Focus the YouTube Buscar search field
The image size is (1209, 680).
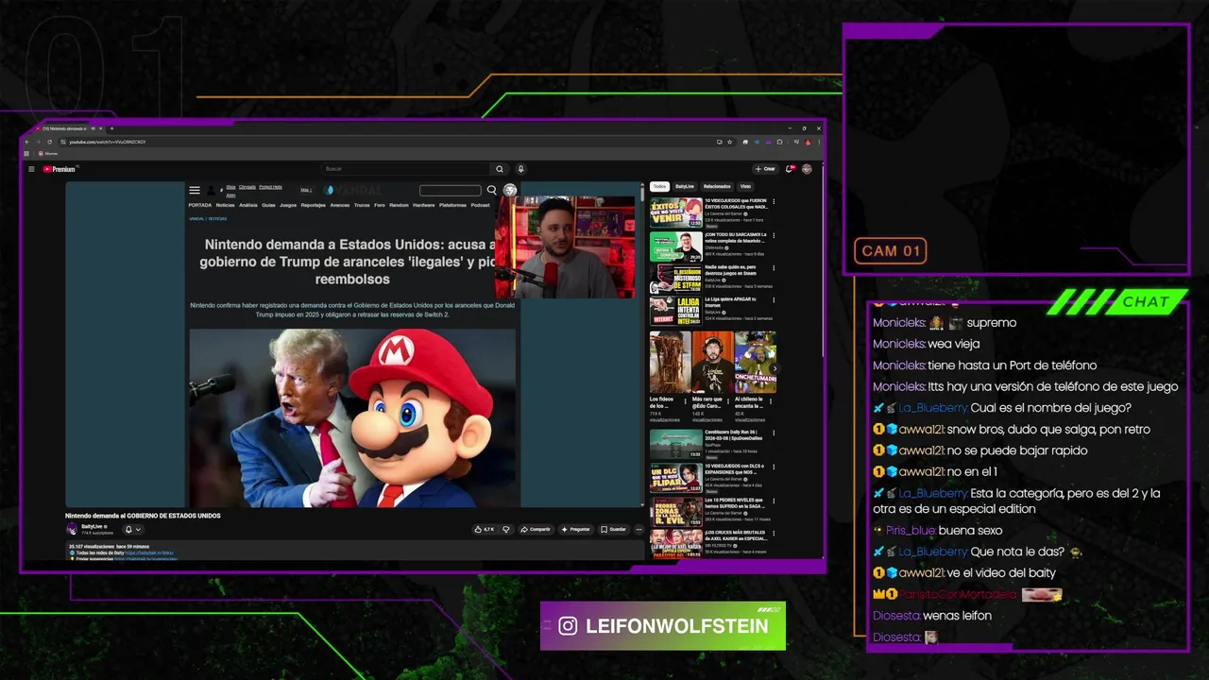click(406, 169)
